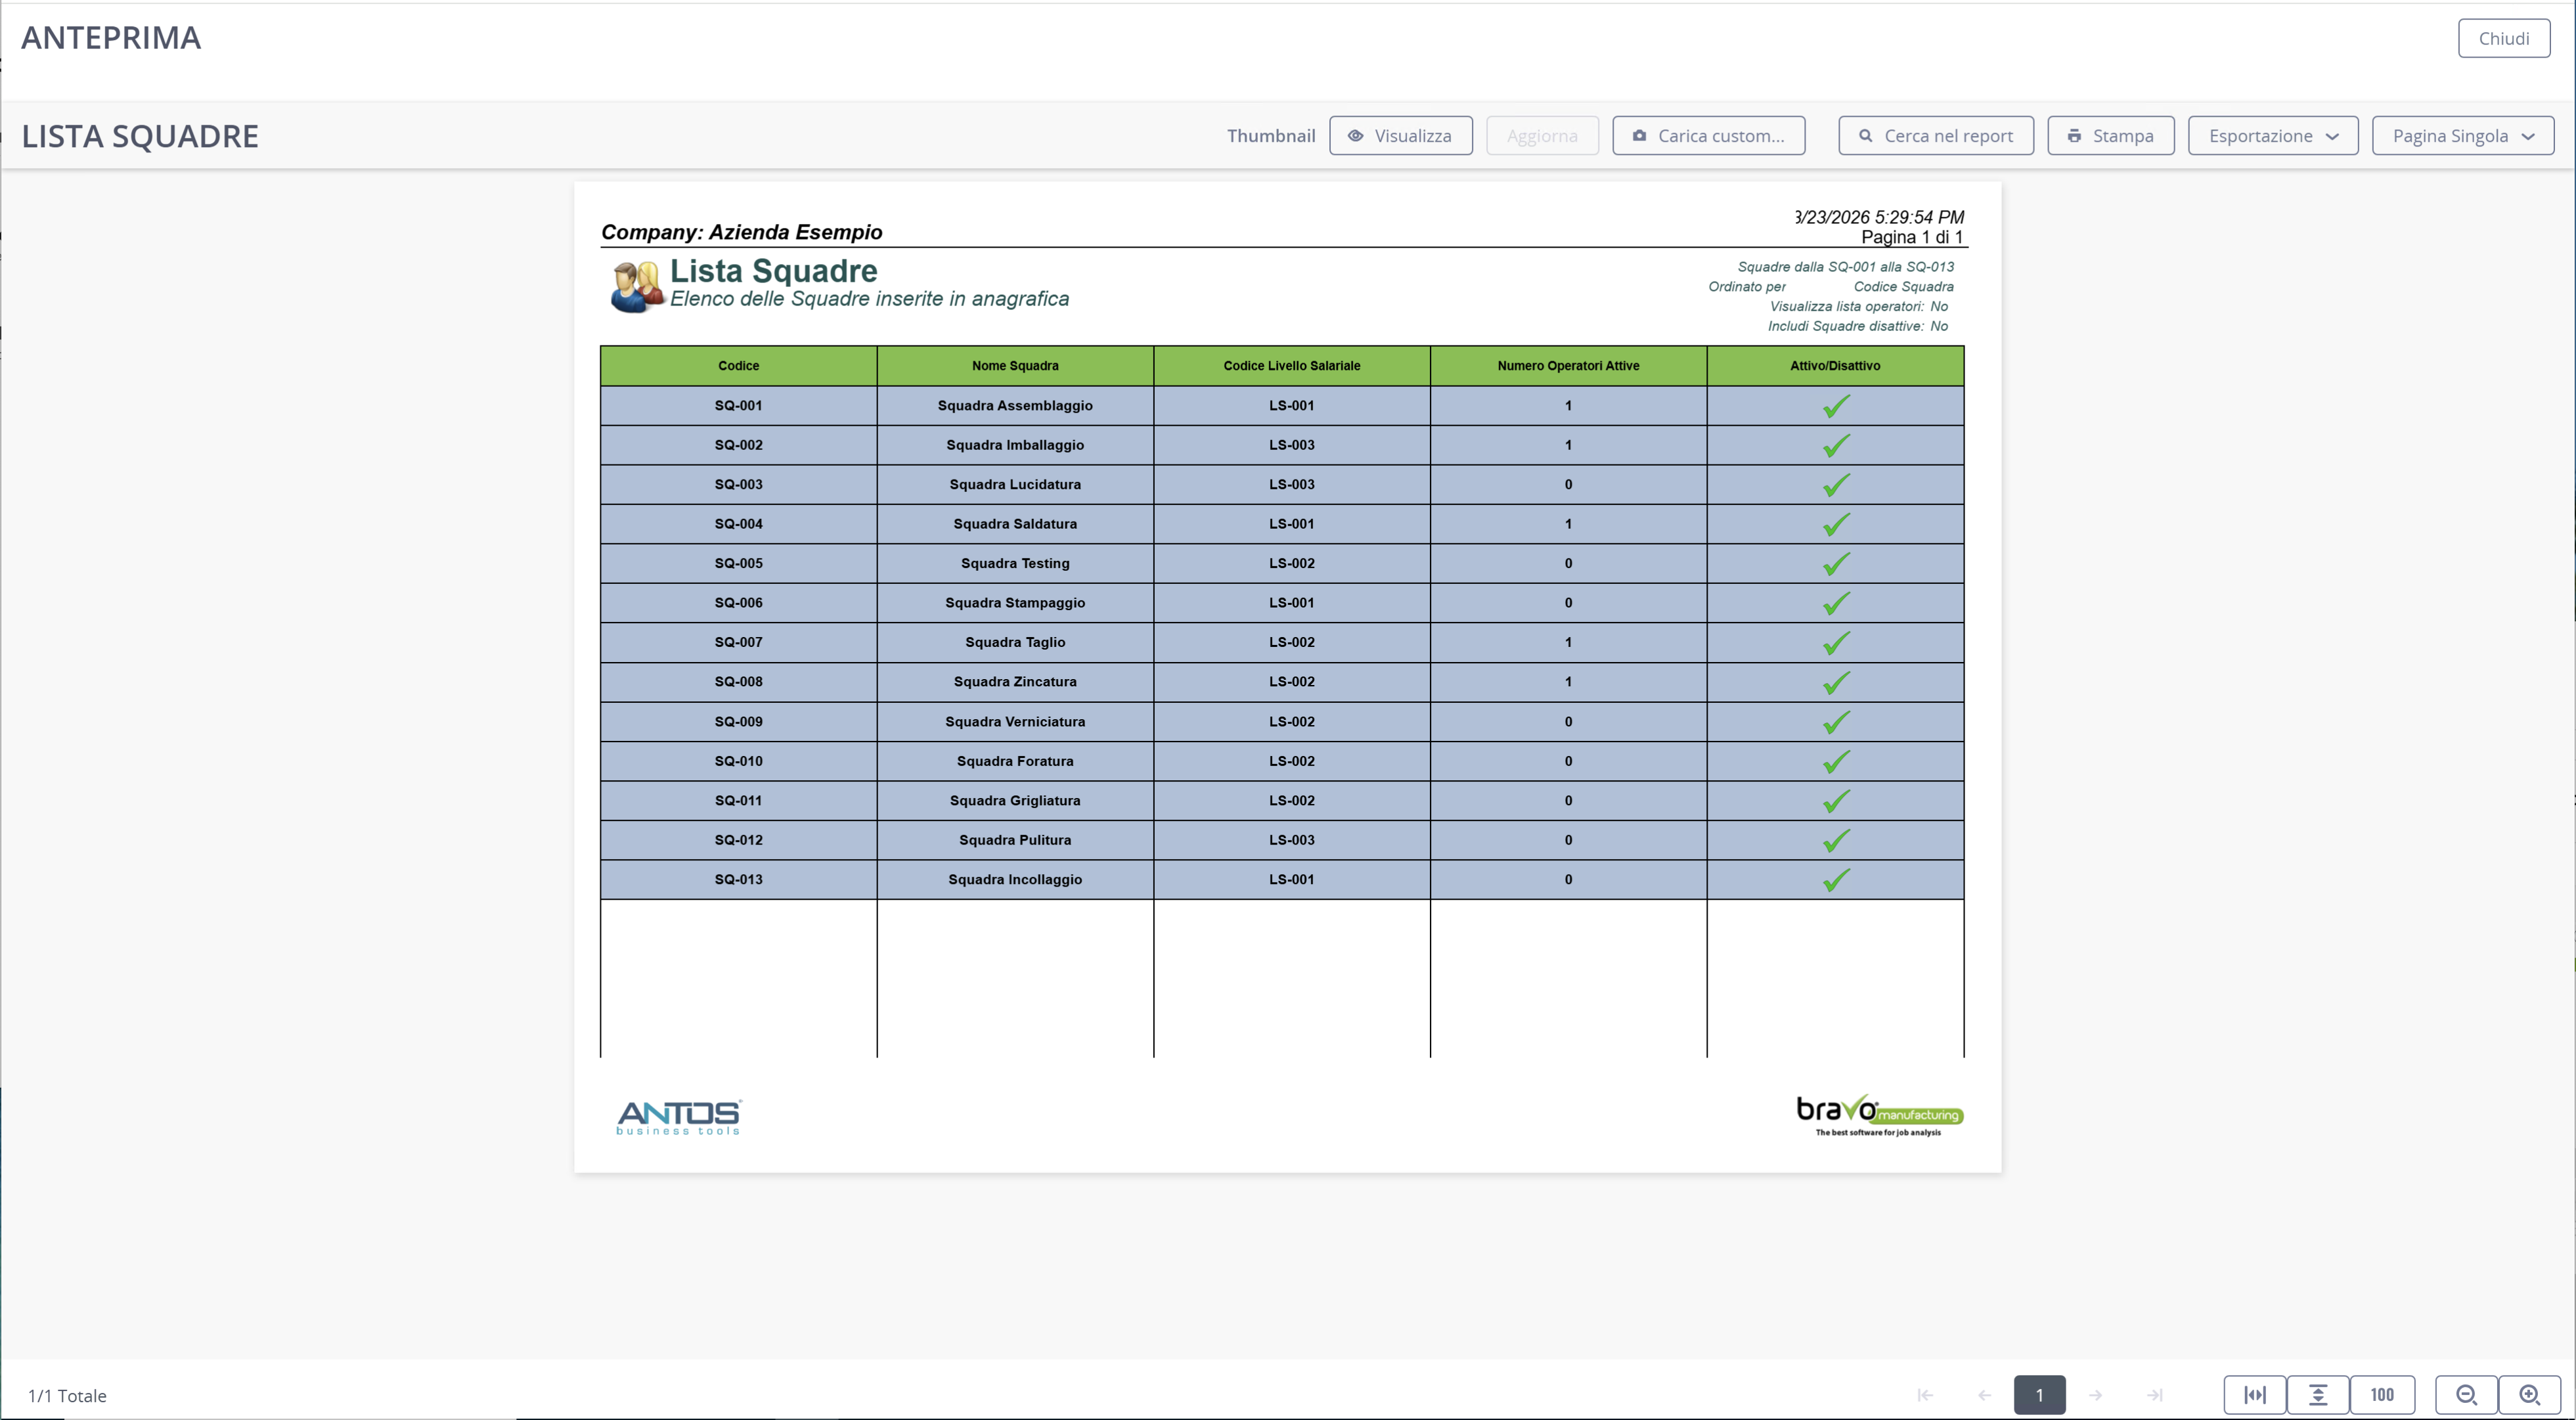The width and height of the screenshot is (2576, 1420).
Task: Fit page to height icon
Action: (x=2318, y=1395)
